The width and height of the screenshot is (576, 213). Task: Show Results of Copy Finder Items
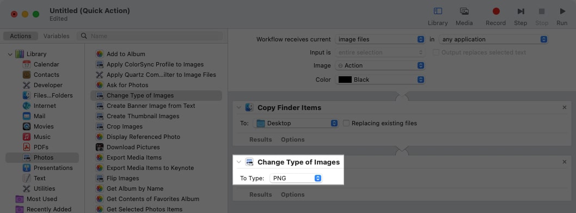coord(260,140)
